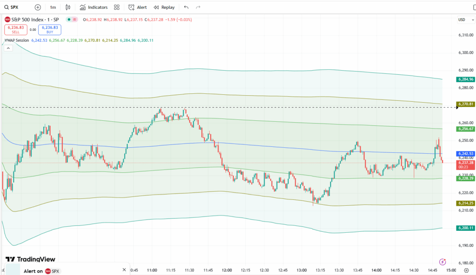Open the SPX symbol search
Image resolution: width=476 pixels, height=275 pixels.
(x=11, y=7)
